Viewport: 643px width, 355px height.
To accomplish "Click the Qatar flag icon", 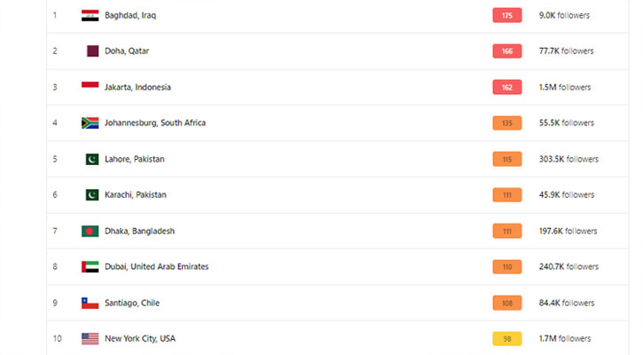I will coord(91,51).
